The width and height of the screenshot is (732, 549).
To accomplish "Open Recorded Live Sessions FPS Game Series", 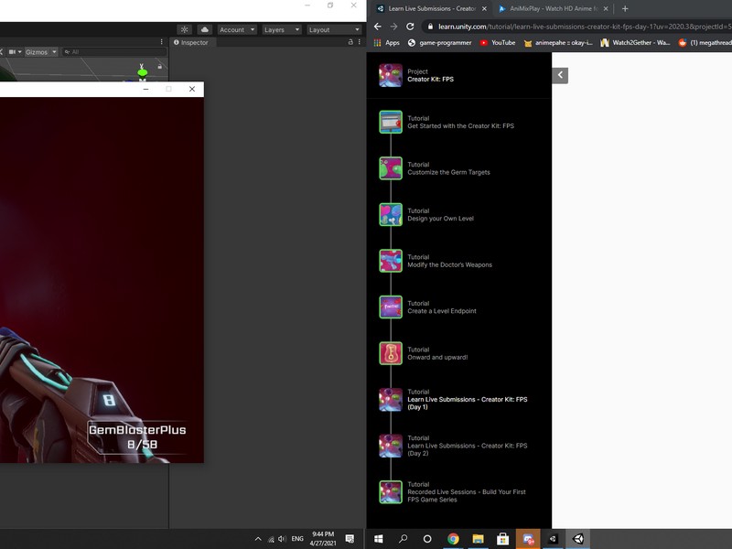I will tap(467, 495).
